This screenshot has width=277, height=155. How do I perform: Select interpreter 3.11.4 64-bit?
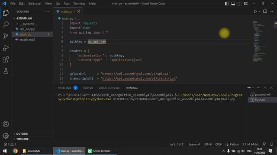(x=250, y=144)
